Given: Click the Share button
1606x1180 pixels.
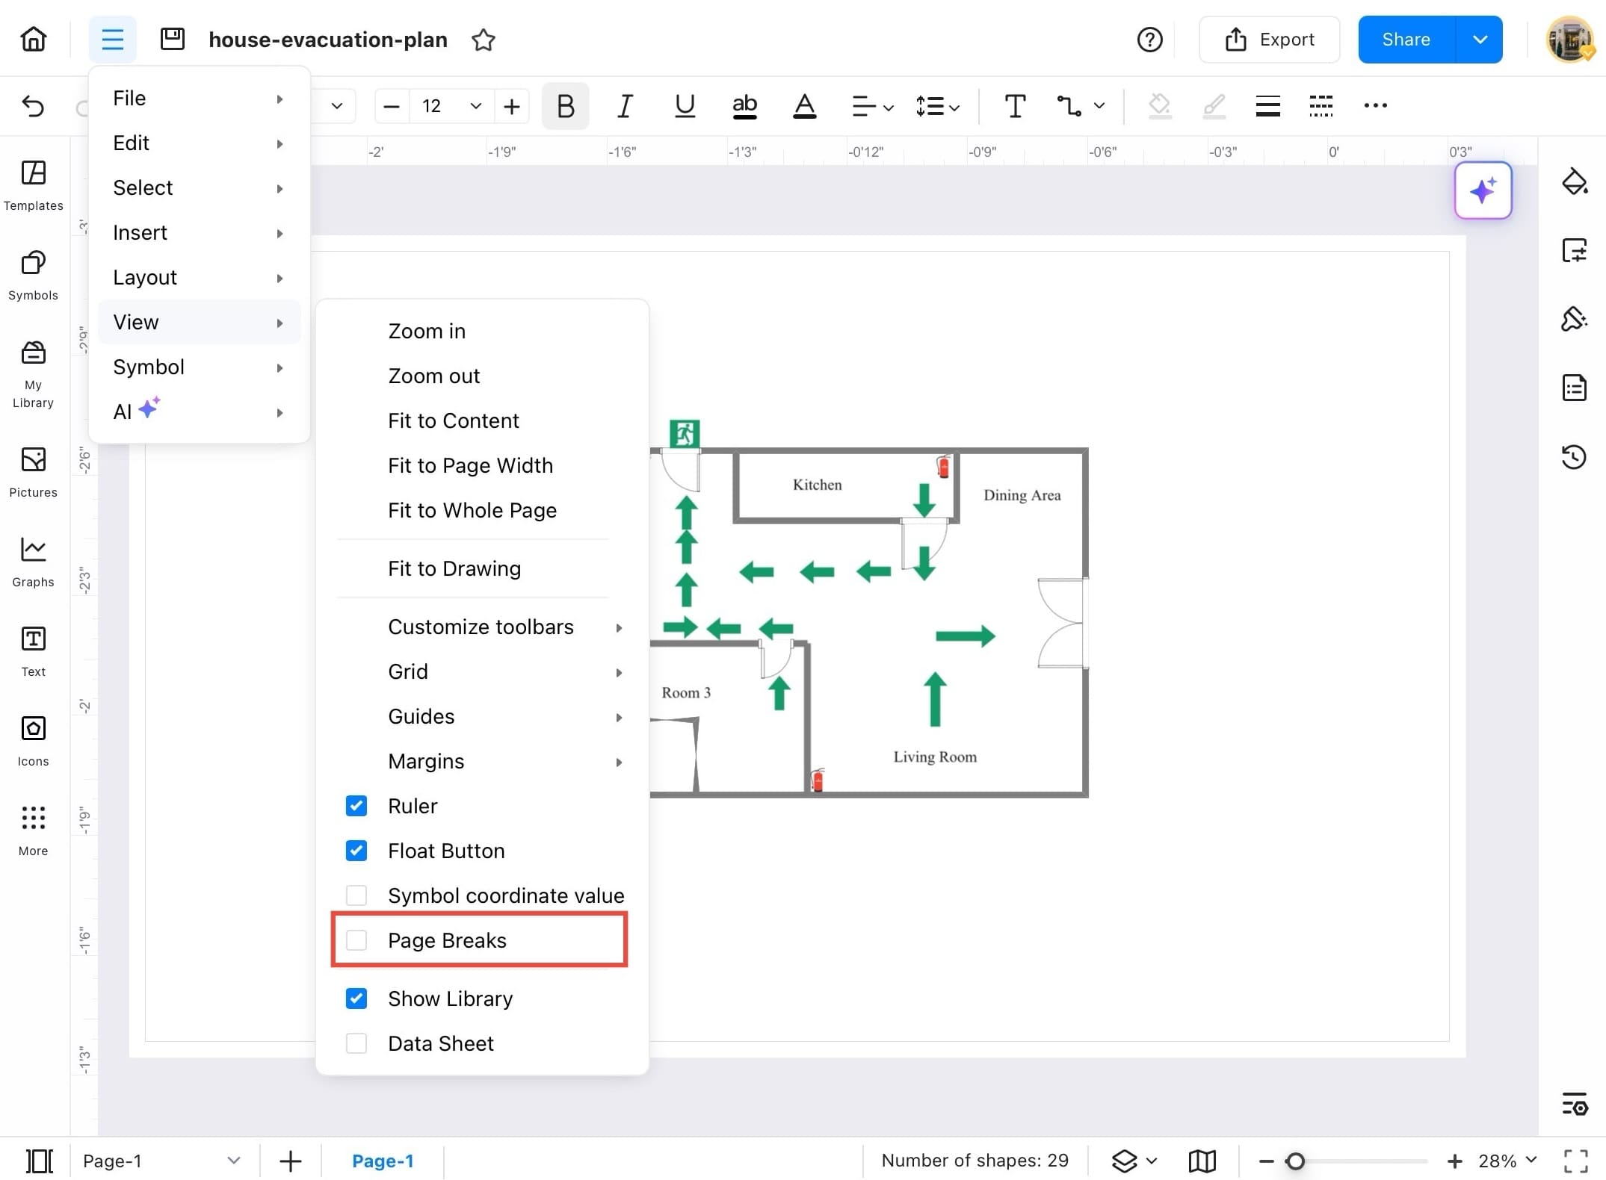Looking at the screenshot, I should pos(1405,40).
